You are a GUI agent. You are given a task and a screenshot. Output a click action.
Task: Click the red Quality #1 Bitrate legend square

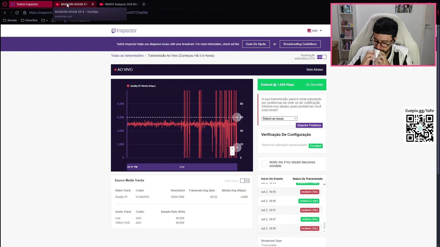point(128,86)
